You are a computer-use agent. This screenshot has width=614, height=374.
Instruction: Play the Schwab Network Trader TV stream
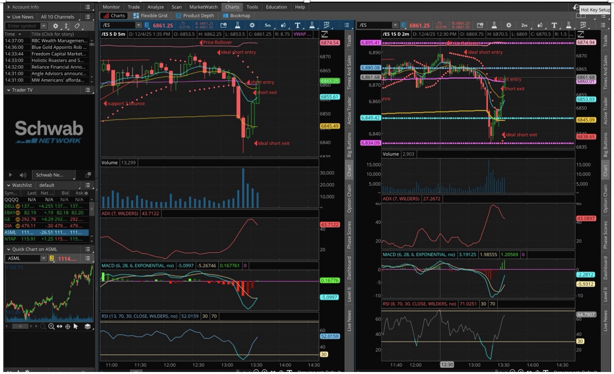pyautogui.click(x=10, y=175)
